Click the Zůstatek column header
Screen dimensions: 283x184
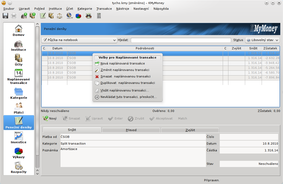pos(270,48)
